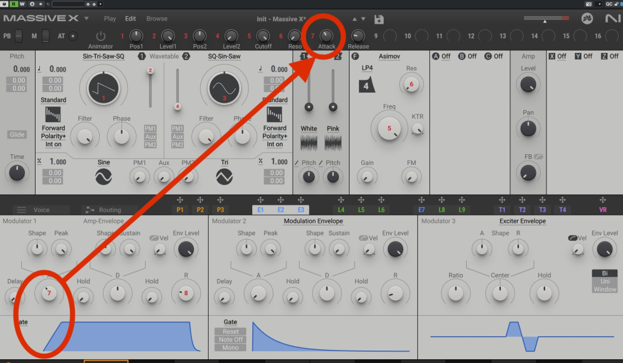
Task: Click the Sine phase-mod oscillator icon
Action: 103,176
